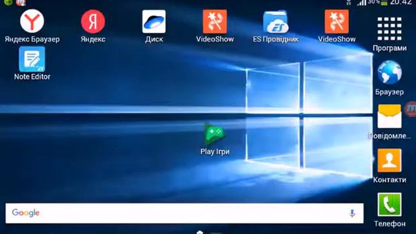Tap the green notification icon in the status bar
The height and width of the screenshot is (234, 416).
point(8,3)
